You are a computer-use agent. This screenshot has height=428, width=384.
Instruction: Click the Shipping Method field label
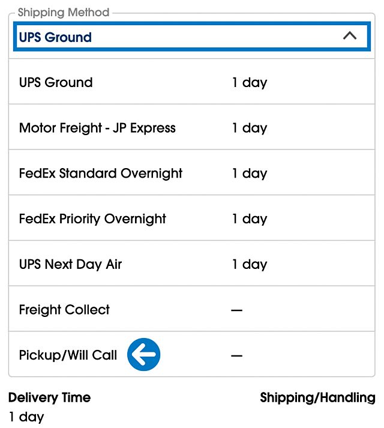tap(64, 13)
